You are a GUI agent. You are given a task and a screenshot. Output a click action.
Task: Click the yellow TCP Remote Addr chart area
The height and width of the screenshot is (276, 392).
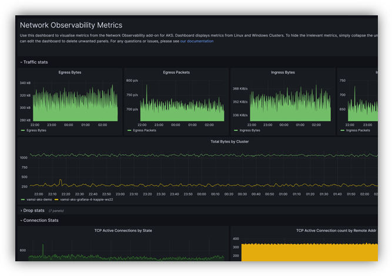point(310,252)
